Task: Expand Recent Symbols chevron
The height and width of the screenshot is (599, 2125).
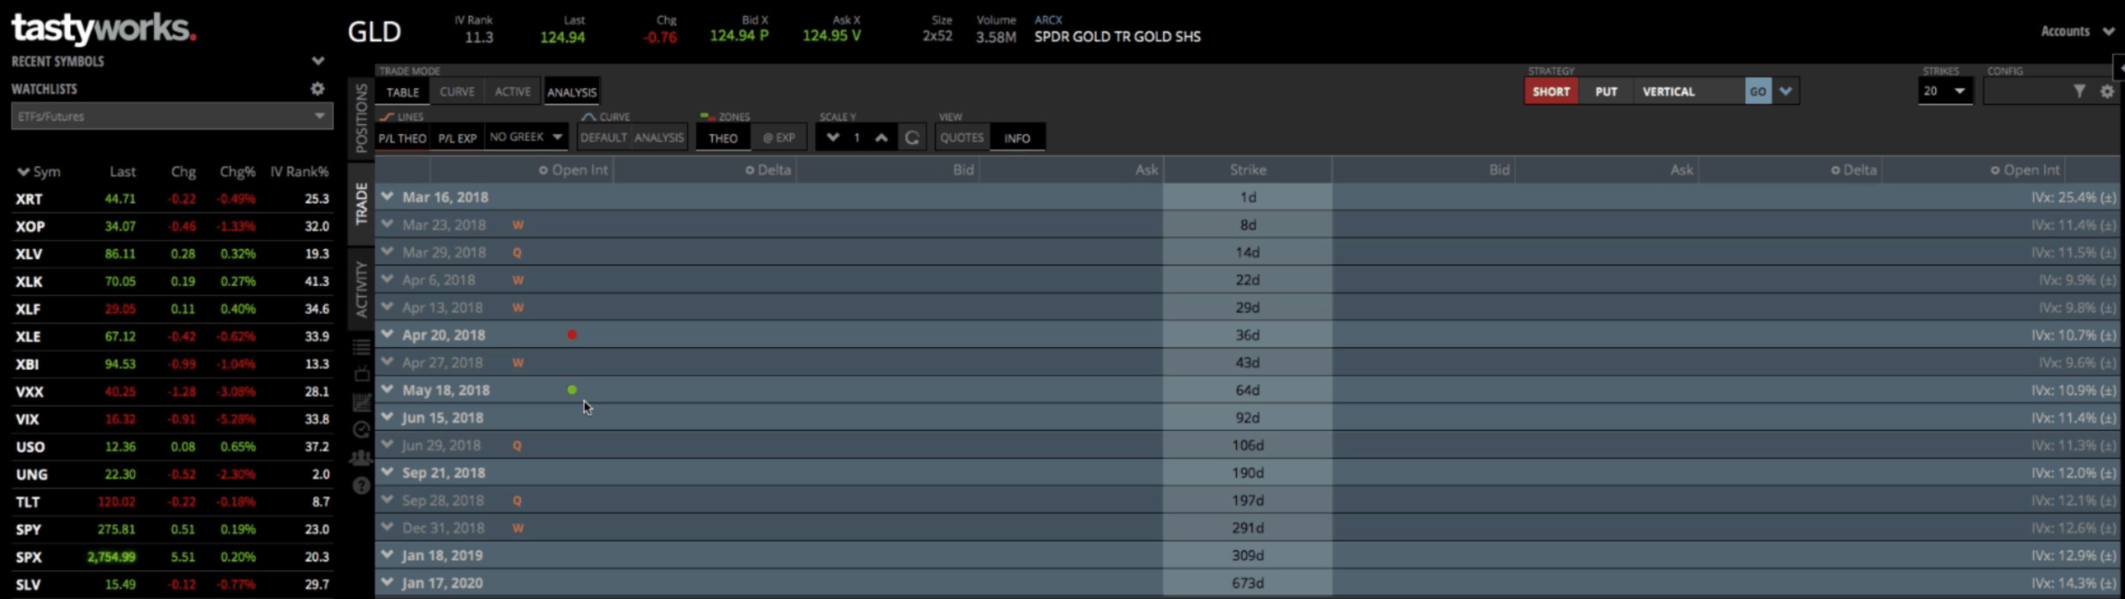Action: (x=317, y=61)
